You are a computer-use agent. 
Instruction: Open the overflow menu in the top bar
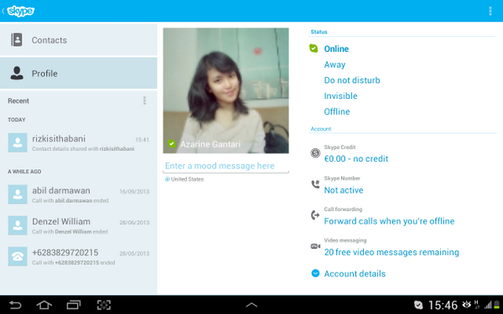point(490,11)
